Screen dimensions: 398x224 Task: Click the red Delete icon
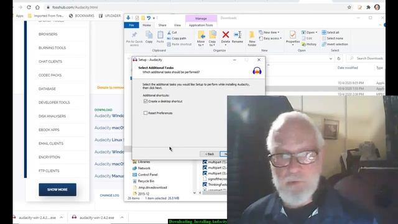coord(225,35)
